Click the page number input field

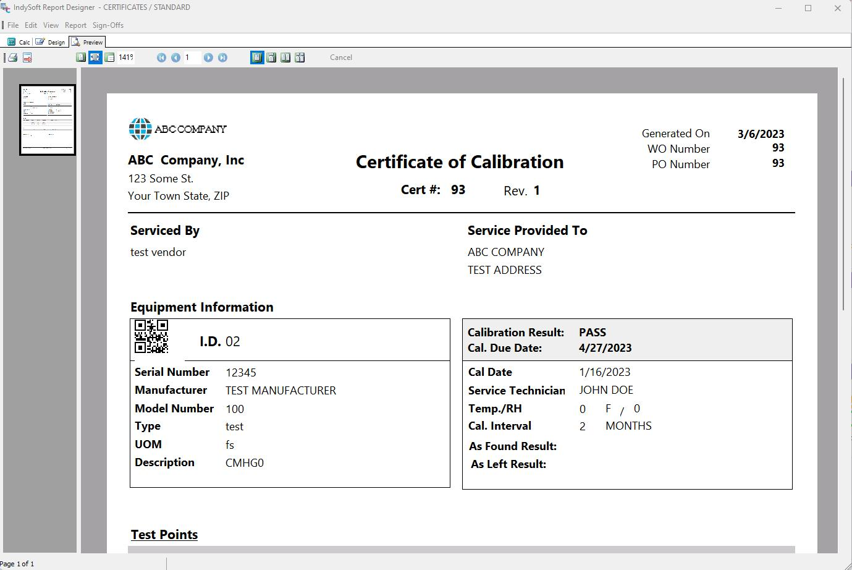point(192,57)
